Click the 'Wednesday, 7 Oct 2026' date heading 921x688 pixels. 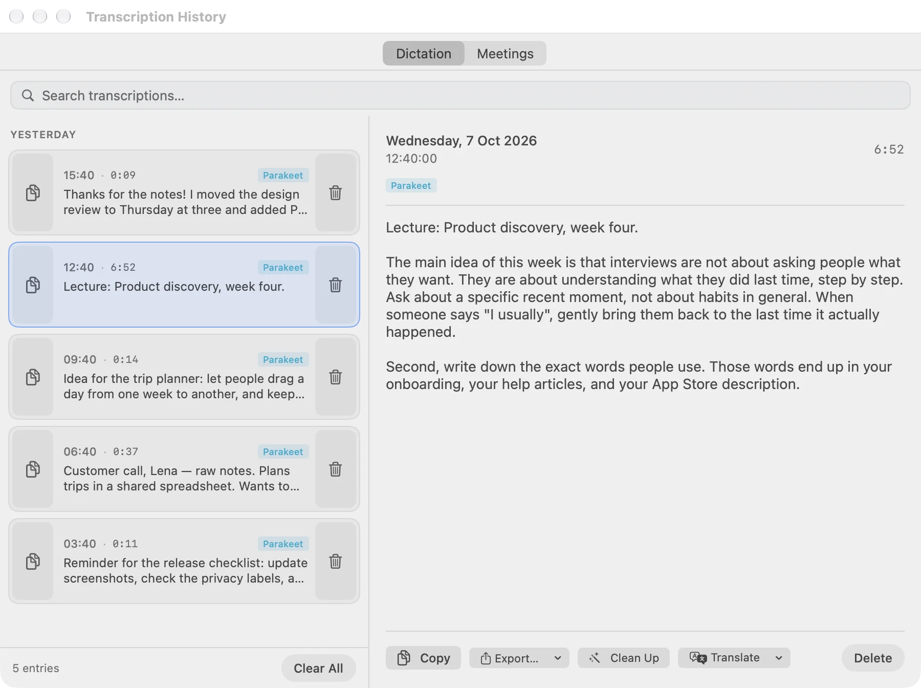click(461, 141)
